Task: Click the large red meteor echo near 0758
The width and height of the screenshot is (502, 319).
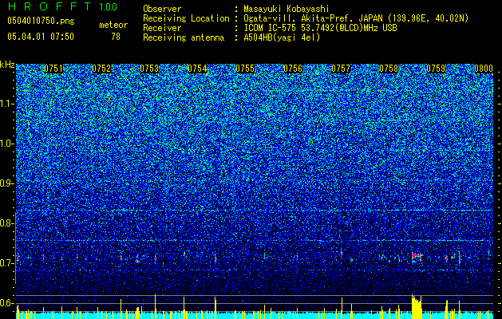Action: pyautogui.click(x=417, y=256)
